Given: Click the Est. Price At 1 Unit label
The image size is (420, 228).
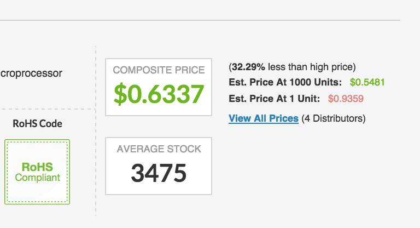Looking at the screenshot, I should [x=275, y=99].
